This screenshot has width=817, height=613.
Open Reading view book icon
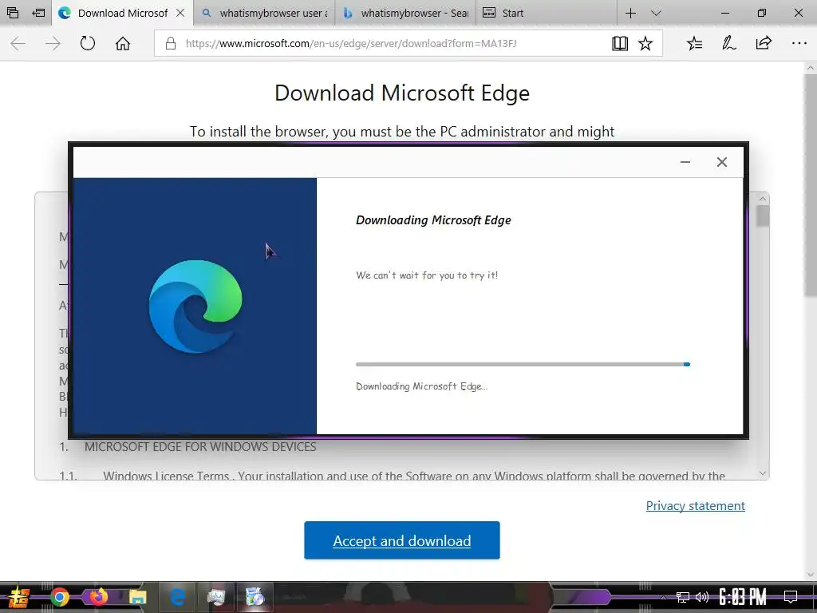(x=619, y=43)
